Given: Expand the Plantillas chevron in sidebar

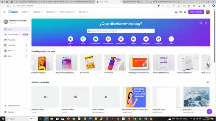Looking at the screenshot, I should pos(27,45).
